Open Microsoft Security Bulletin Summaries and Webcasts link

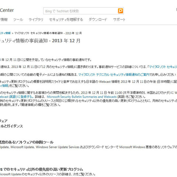tap(81, 97)
